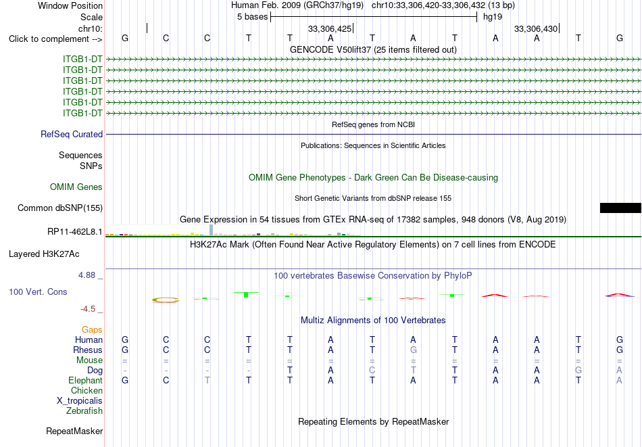Open Publications: Sequences in Scientific Articles title
642x447 pixels.
point(373,145)
